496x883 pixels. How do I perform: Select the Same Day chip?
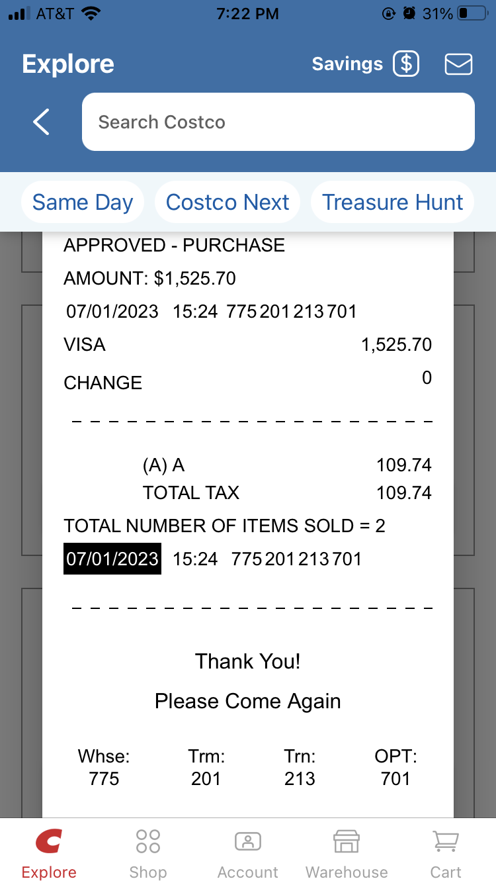(83, 203)
